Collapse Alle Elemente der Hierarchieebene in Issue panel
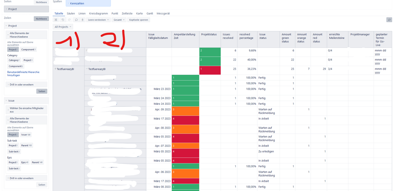395x191 pixels. pyautogui.click(x=26, y=120)
